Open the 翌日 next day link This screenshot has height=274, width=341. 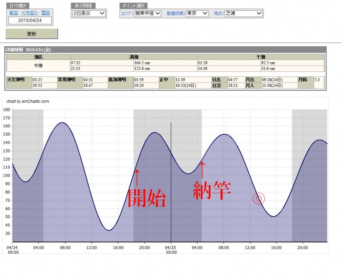[46, 13]
